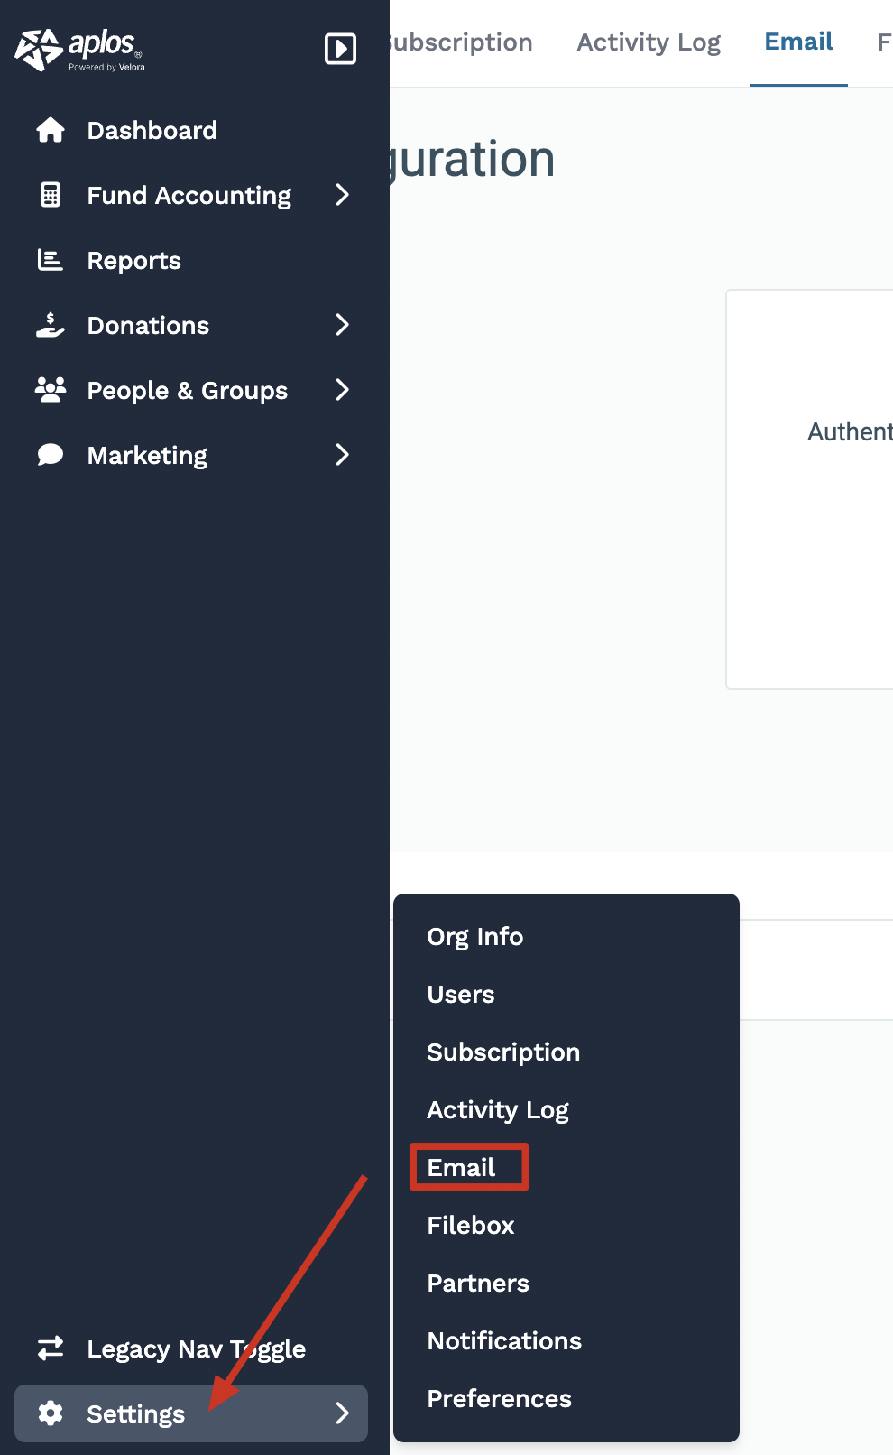Image resolution: width=893 pixels, height=1455 pixels.
Task: Expand the People & Groups chevron
Action: 342,390
